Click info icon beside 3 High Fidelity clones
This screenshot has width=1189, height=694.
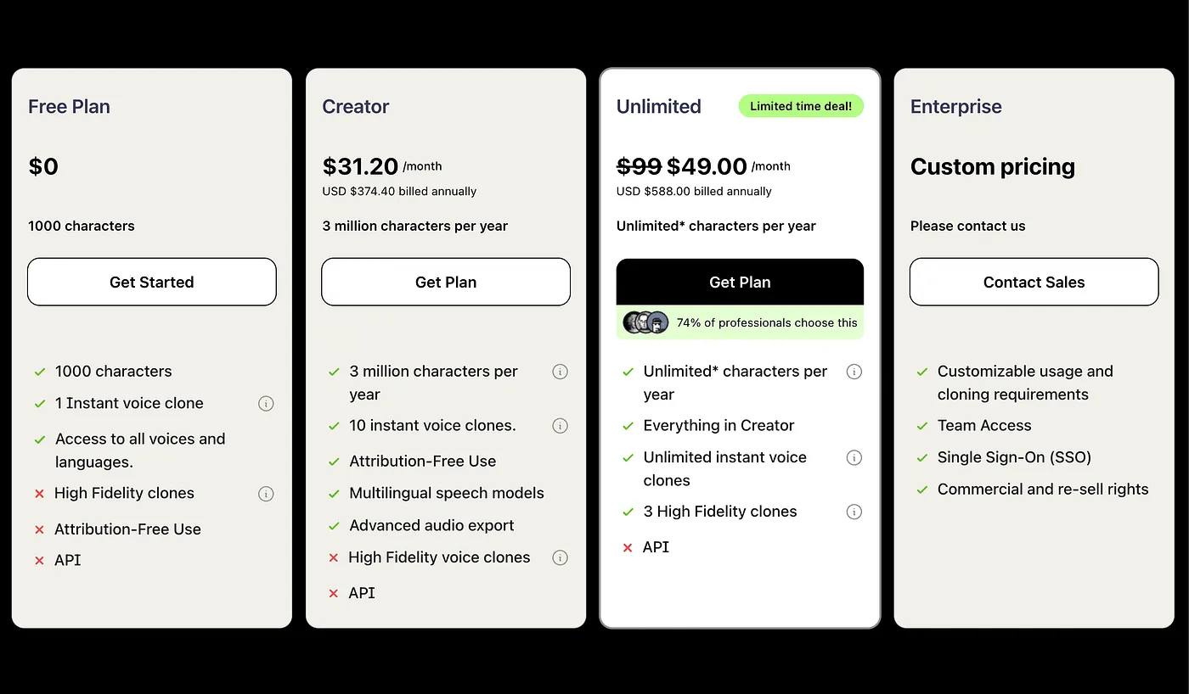tap(854, 512)
